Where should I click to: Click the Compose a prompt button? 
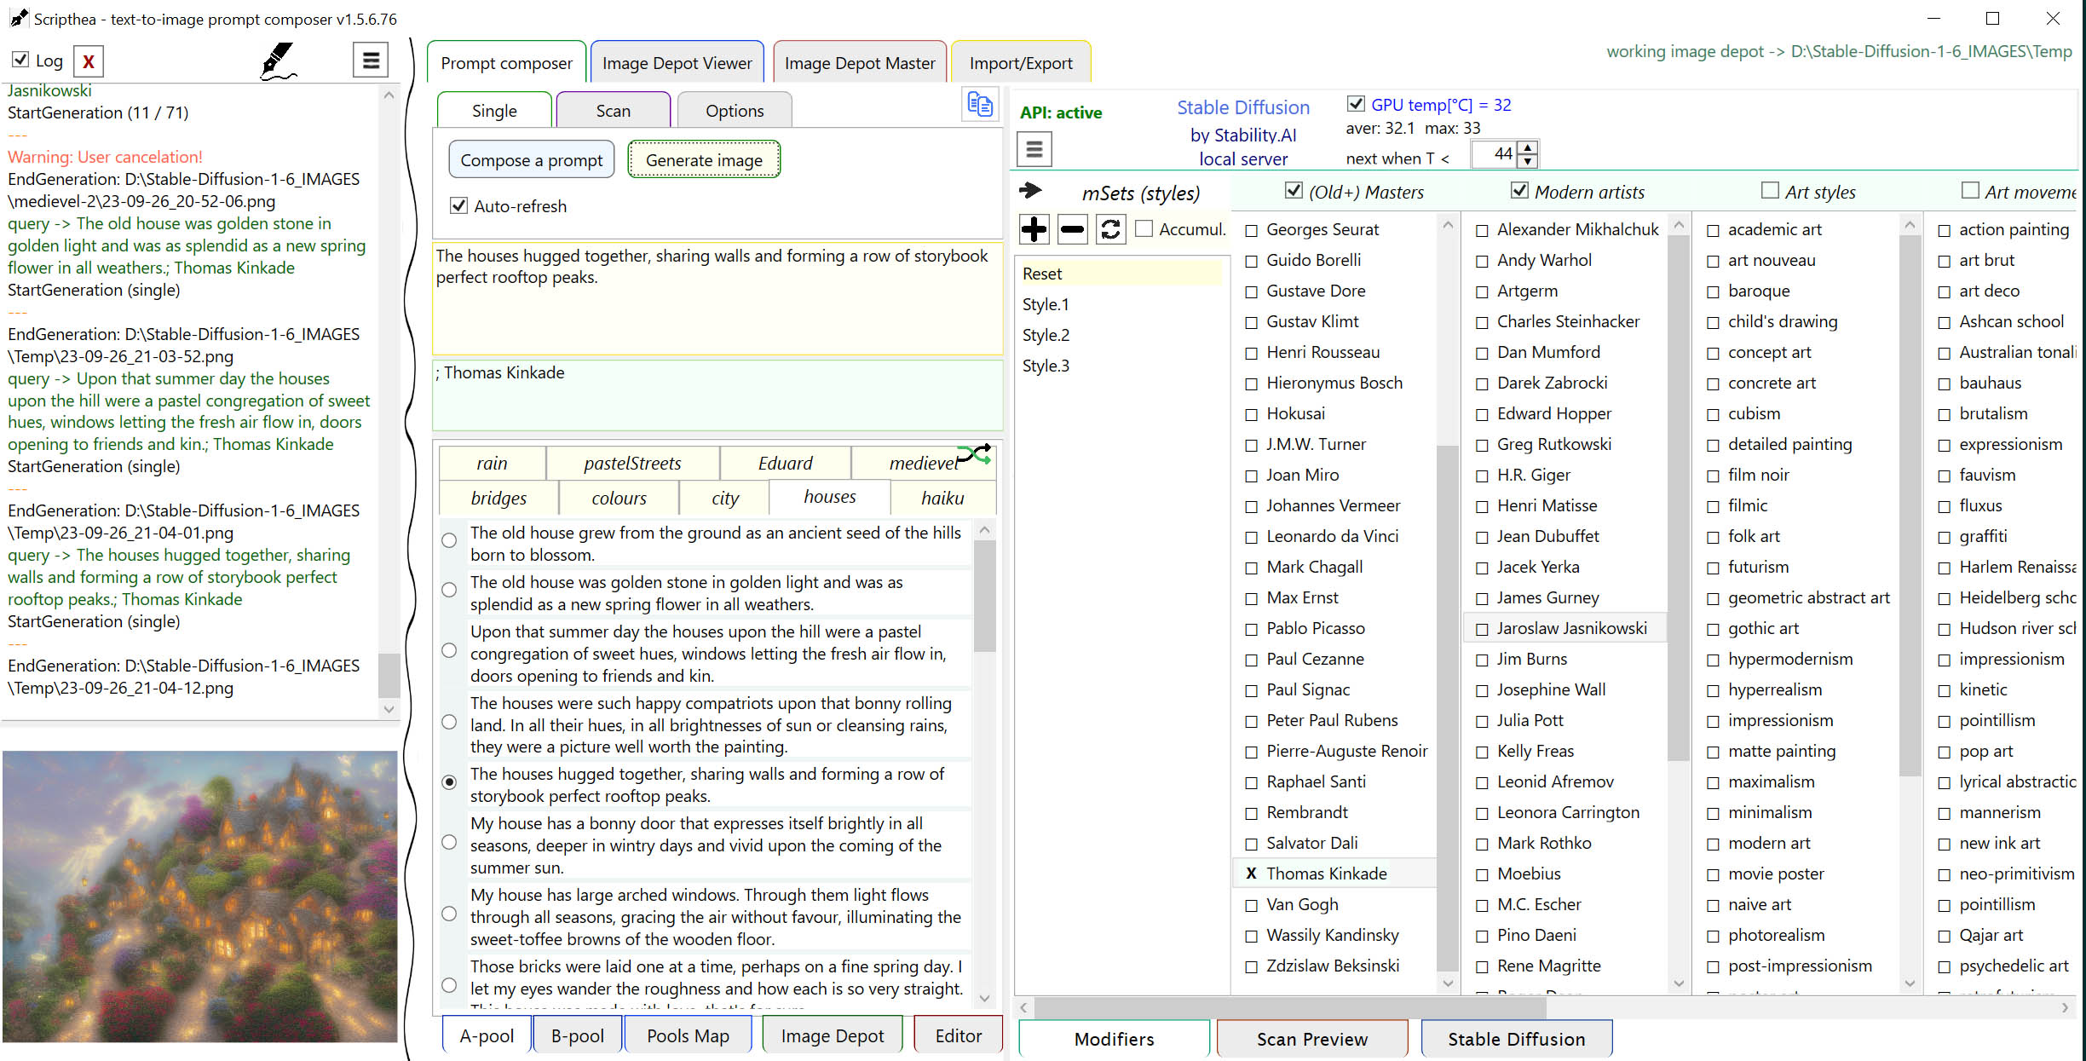[x=532, y=159]
